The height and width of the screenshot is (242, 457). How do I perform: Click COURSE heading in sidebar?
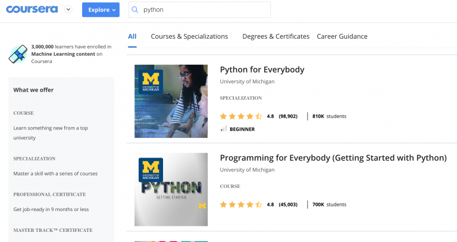(x=24, y=113)
